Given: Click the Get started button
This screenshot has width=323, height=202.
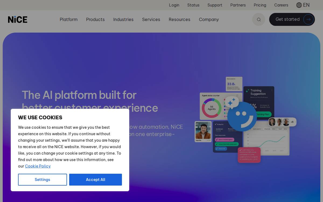Looking at the screenshot, I should 292,19.
